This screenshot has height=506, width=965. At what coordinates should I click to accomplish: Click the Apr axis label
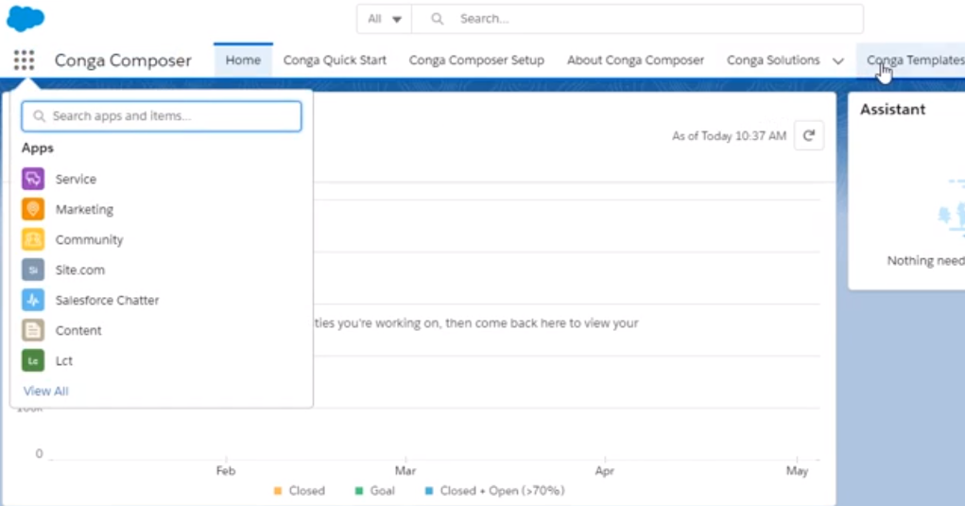coord(604,470)
